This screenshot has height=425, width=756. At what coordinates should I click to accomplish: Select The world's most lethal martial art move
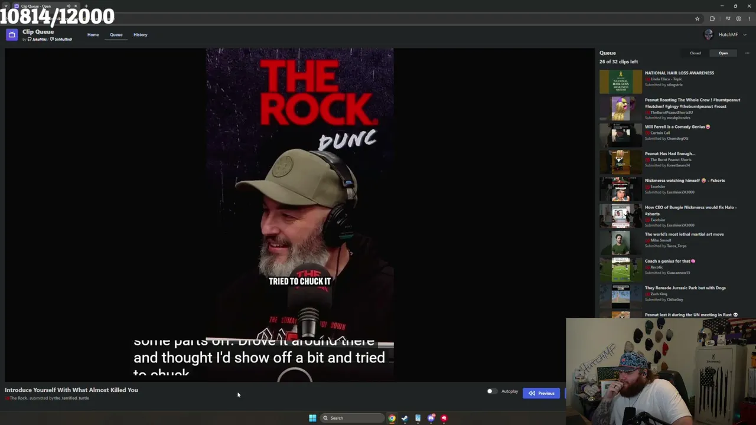(684, 234)
